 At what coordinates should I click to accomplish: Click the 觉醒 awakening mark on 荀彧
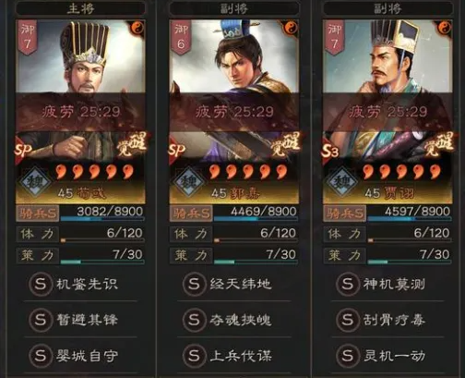132,145
